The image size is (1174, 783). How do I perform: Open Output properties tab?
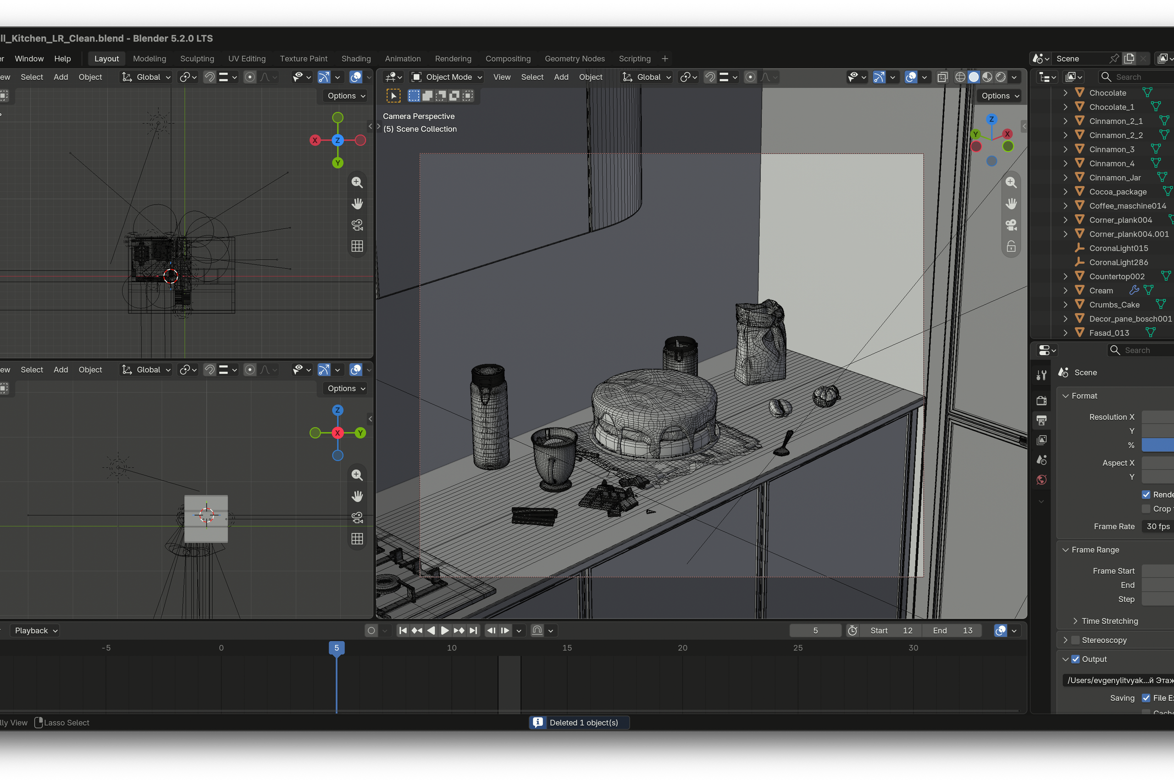[1041, 420]
